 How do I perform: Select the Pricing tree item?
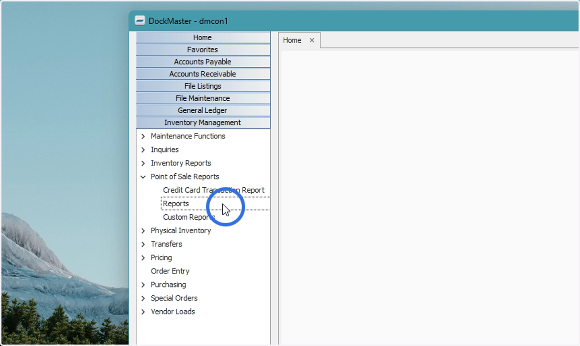pyautogui.click(x=161, y=257)
